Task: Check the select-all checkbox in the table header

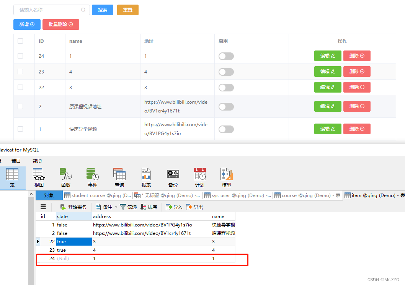Action: [x=20, y=41]
